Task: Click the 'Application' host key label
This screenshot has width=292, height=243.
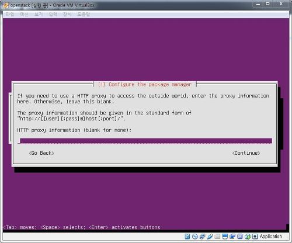Action: (x=271, y=237)
